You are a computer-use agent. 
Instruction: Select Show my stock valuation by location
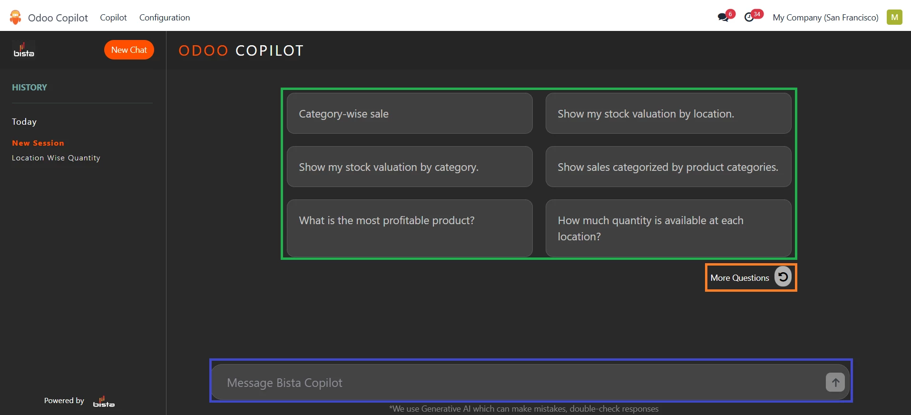[668, 114]
